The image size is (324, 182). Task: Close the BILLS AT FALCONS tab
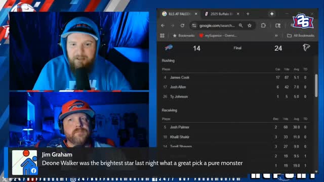[x=196, y=14]
